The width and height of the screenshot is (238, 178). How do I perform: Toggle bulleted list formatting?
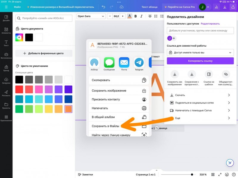156,16
